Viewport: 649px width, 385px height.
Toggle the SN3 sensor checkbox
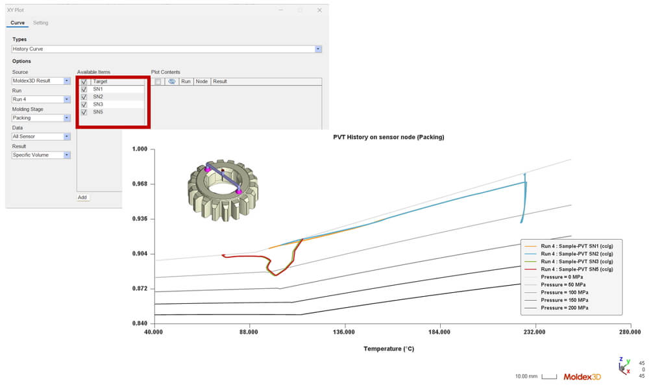[x=84, y=105]
